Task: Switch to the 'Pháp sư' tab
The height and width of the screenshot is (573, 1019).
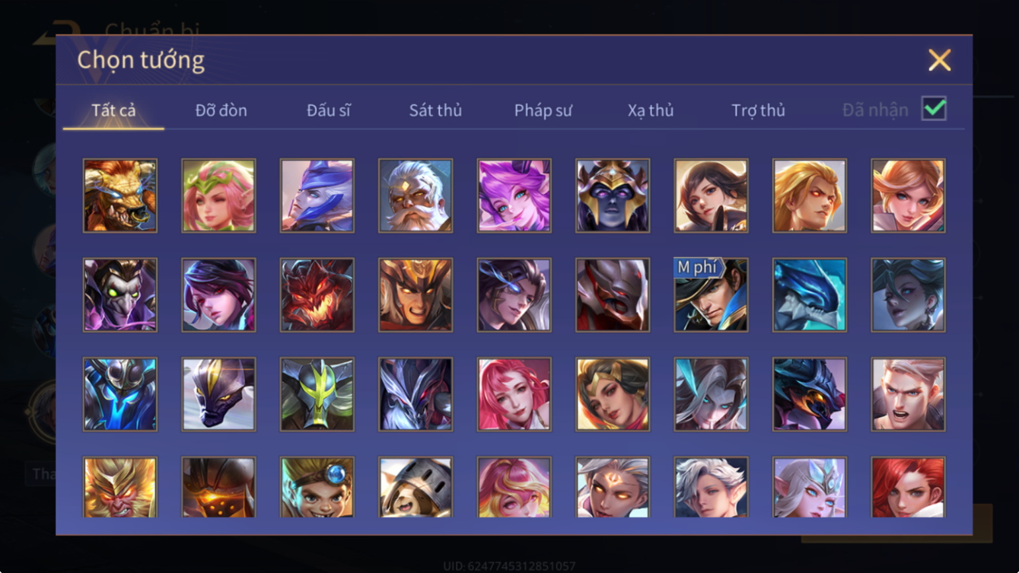Action: click(x=543, y=110)
